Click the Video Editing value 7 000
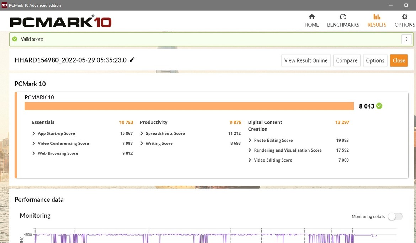Screen dimensions: 416x243 343,160
